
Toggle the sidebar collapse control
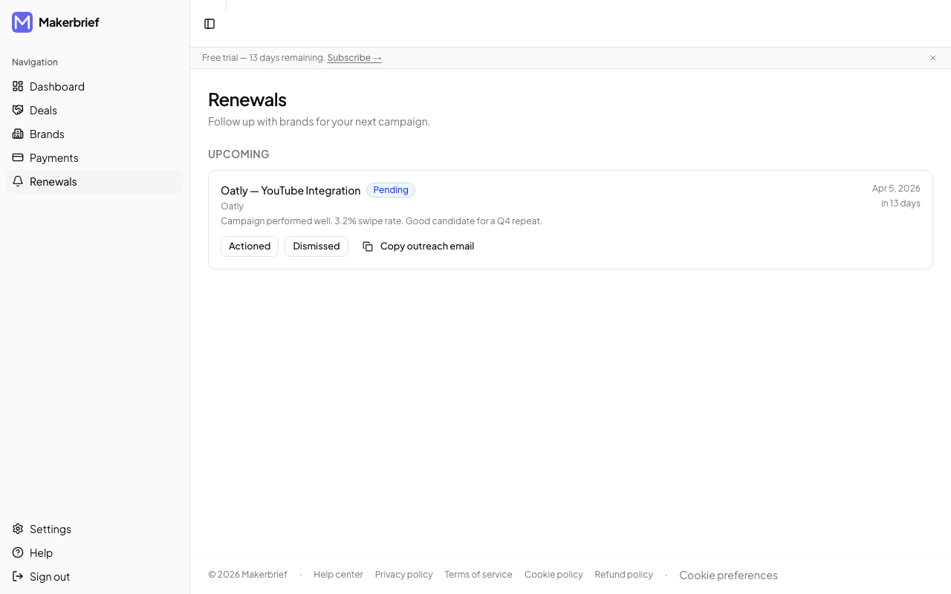(209, 23)
